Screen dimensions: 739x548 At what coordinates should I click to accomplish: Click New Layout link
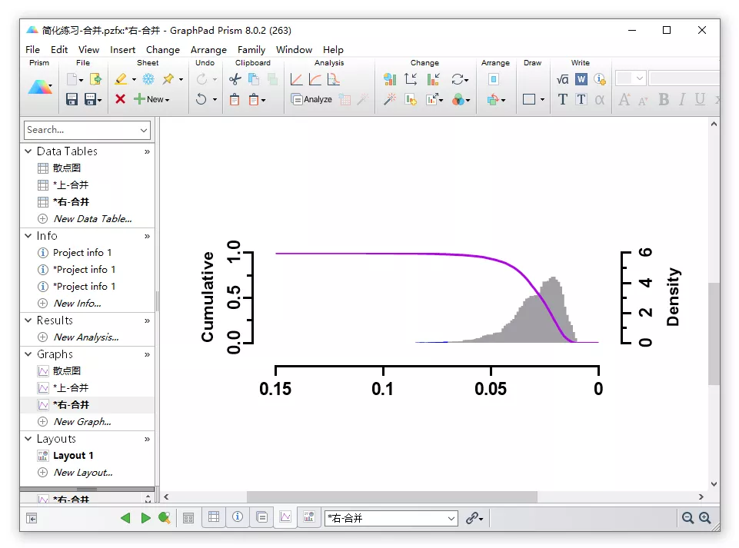[x=83, y=473]
